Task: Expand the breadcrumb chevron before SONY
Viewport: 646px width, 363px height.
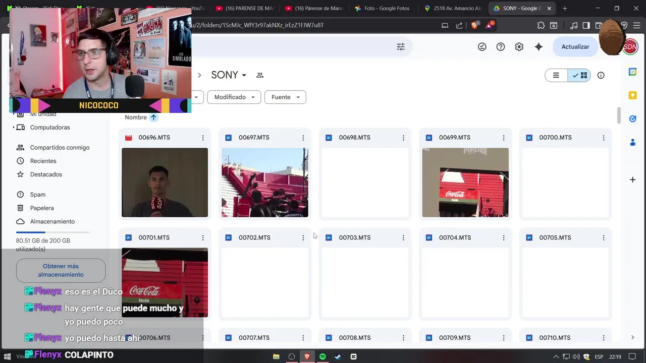Action: (199, 75)
